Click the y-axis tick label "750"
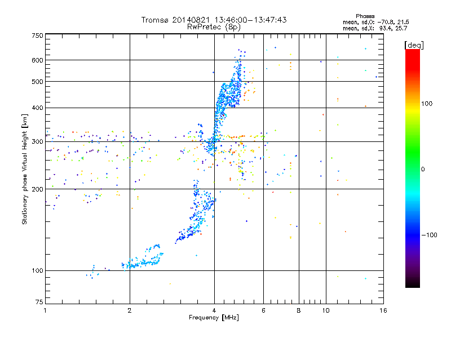The image size is (451, 338). [x=37, y=35]
